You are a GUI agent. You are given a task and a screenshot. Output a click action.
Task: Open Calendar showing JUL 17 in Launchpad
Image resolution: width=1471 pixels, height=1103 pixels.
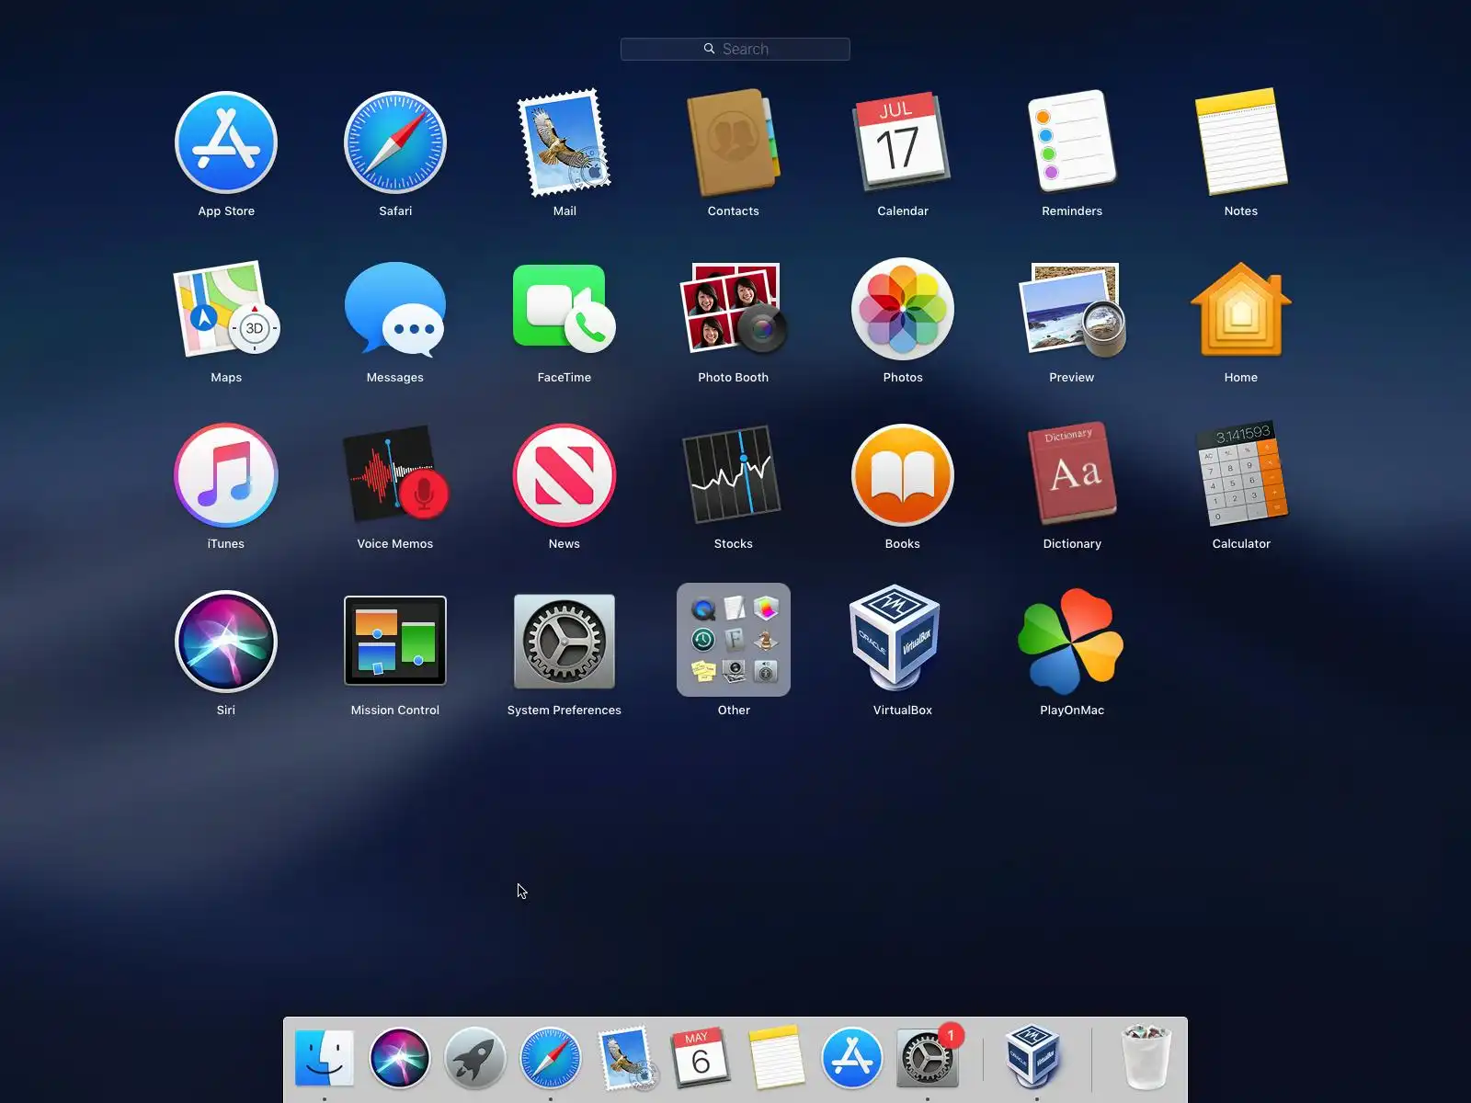(x=903, y=142)
